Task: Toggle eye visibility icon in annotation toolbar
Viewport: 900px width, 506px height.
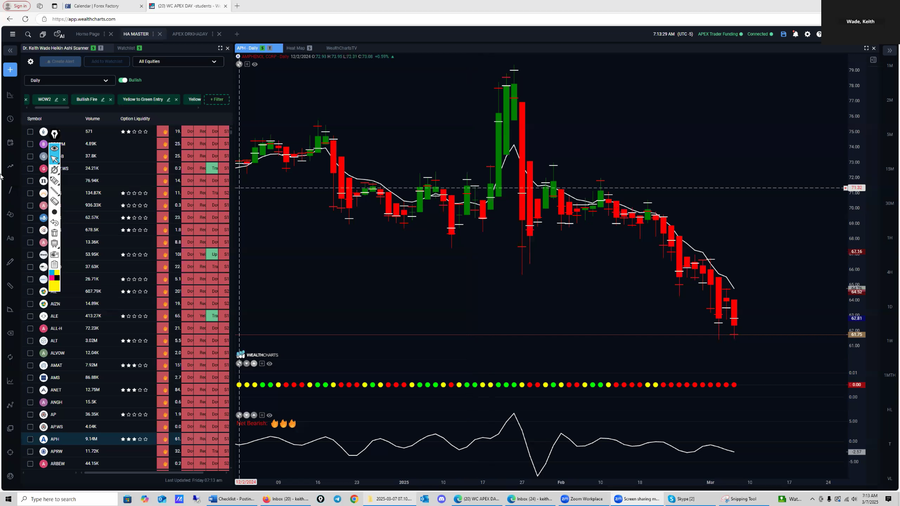Action: (x=54, y=148)
